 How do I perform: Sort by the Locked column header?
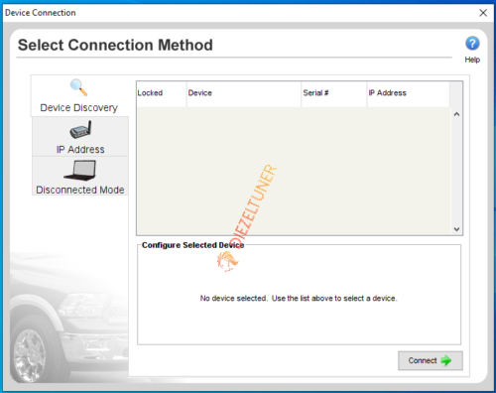pos(162,93)
